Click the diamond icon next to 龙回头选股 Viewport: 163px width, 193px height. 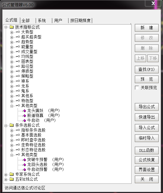pos(24,165)
